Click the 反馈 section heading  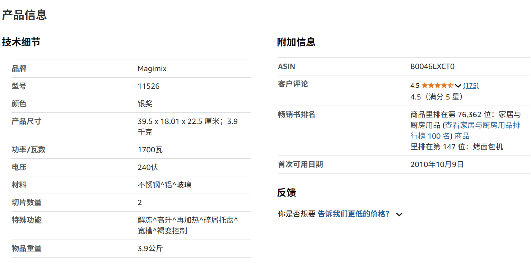pos(286,193)
